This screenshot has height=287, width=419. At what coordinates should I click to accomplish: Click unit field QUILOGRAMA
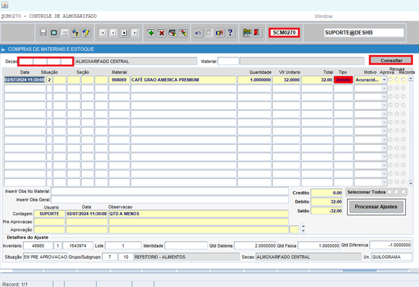[x=392, y=257]
